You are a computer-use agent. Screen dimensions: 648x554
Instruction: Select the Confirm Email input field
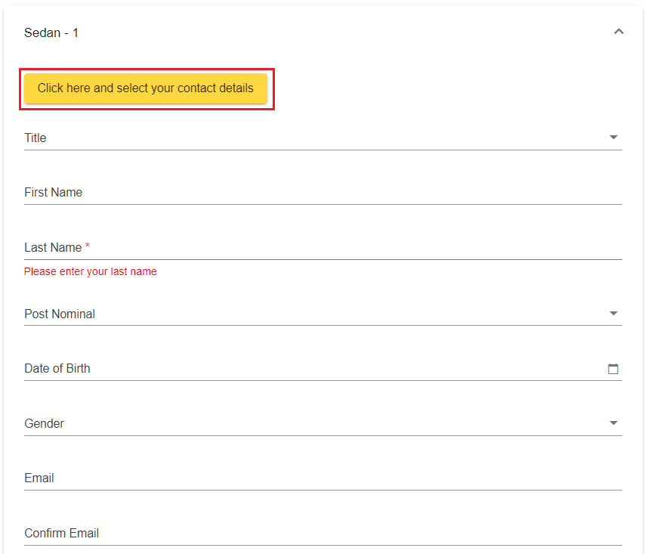point(322,534)
